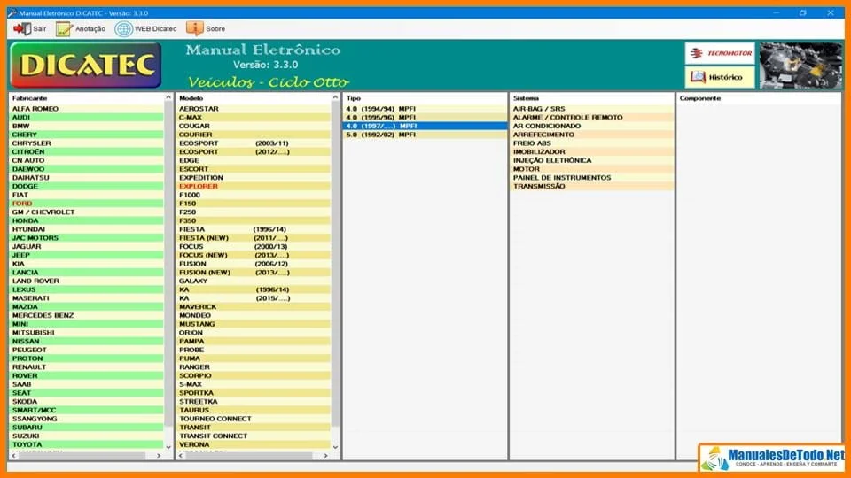Select FORD manufacturer
Viewport: 851px width, 478px height.
(87, 204)
